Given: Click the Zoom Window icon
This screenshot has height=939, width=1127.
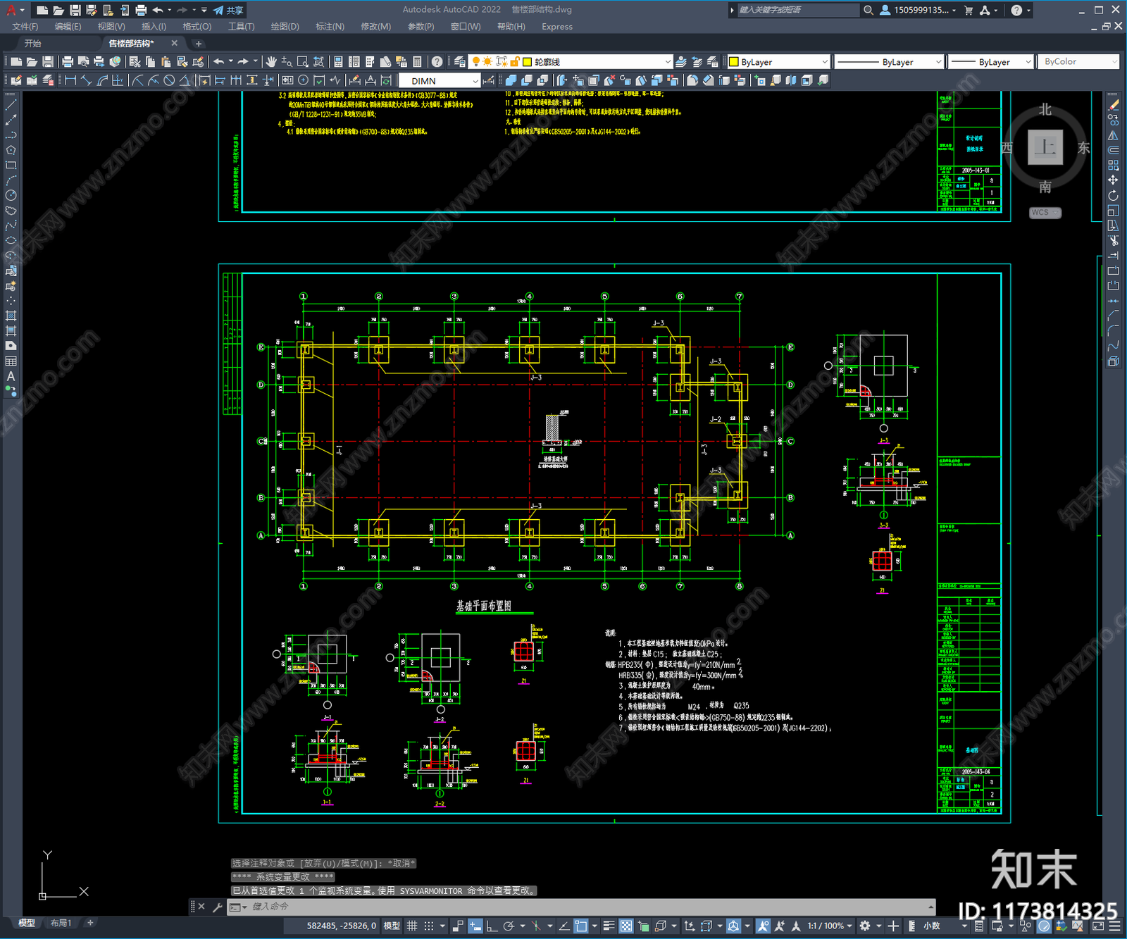Looking at the screenshot, I should coord(303,62).
